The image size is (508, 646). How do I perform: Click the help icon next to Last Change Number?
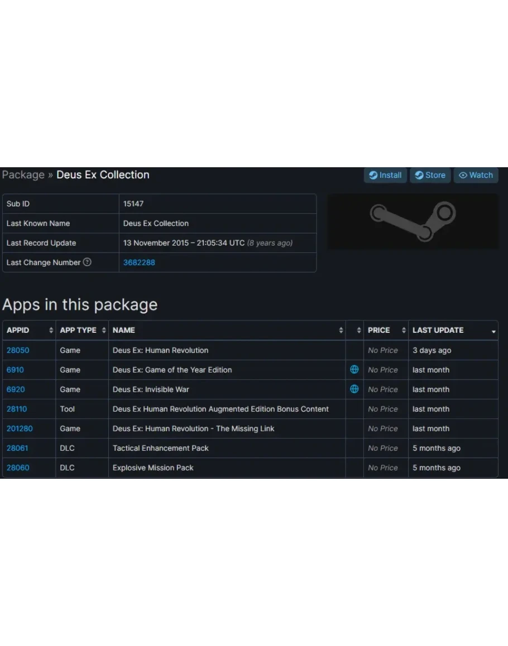87,262
